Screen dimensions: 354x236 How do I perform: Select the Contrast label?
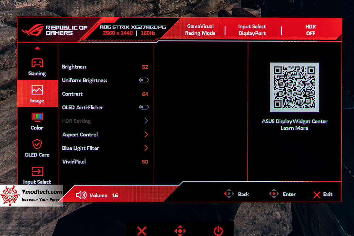click(x=72, y=94)
